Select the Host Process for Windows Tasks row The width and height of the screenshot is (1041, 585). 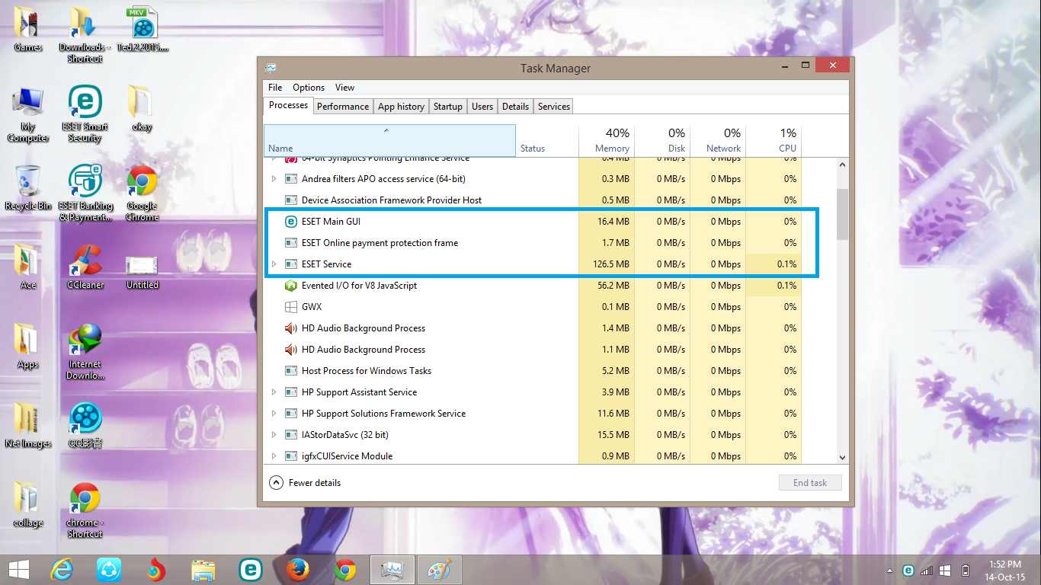[533, 371]
